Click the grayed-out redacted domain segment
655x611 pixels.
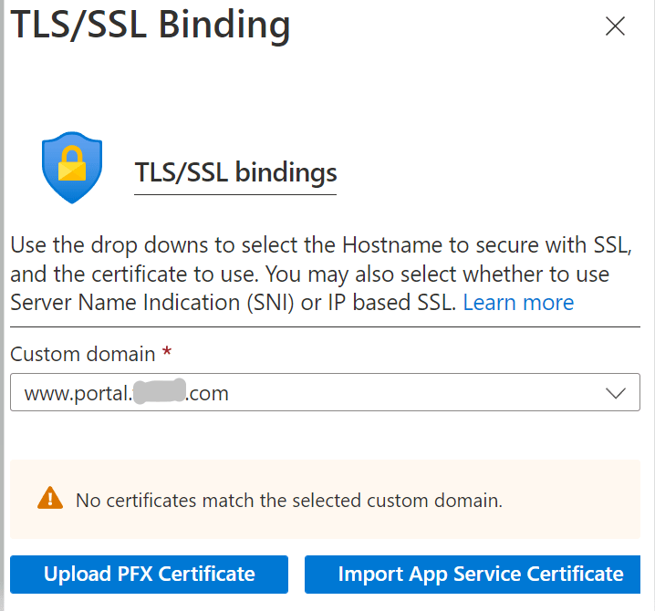159,394
